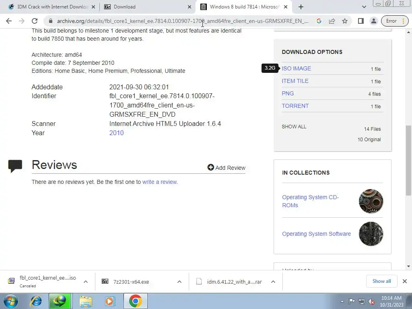Click the Chrome taskbar icon

[x=135, y=301]
